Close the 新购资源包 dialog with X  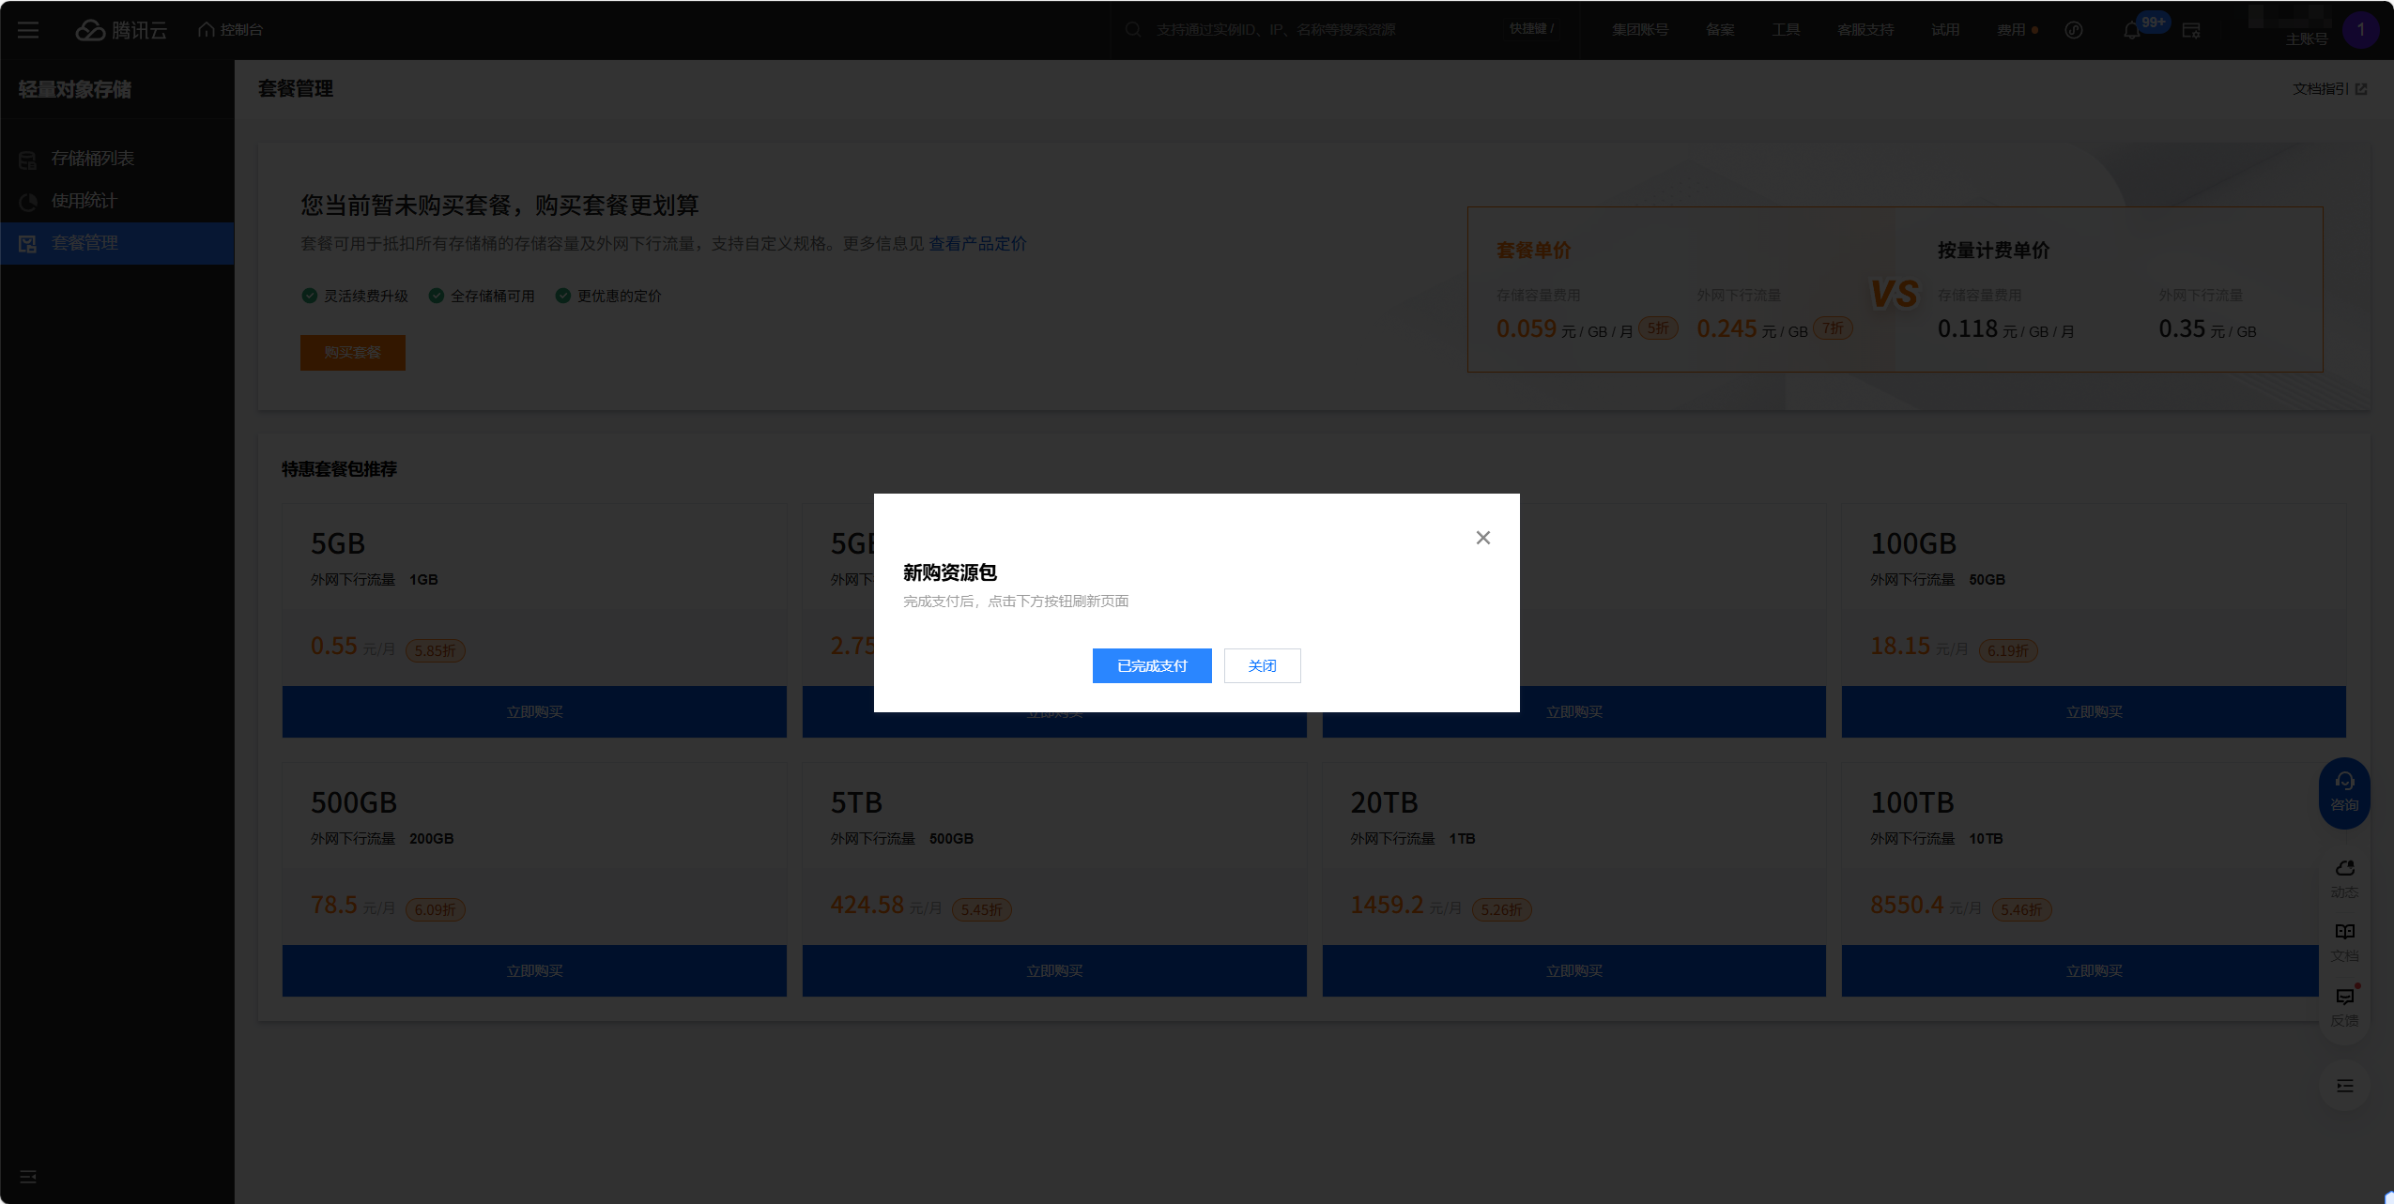[1483, 538]
